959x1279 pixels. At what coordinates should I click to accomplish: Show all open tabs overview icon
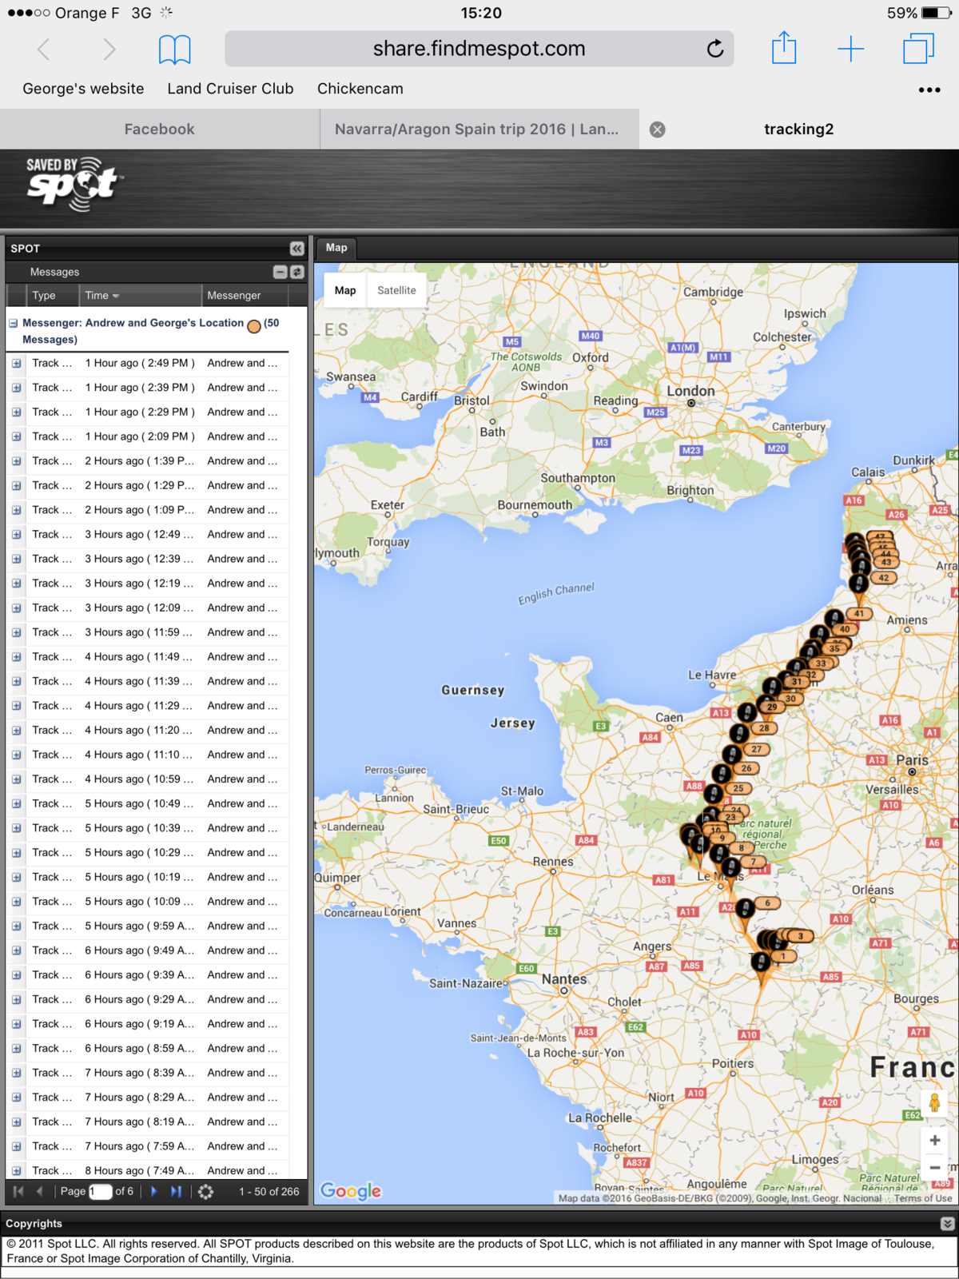tap(918, 48)
